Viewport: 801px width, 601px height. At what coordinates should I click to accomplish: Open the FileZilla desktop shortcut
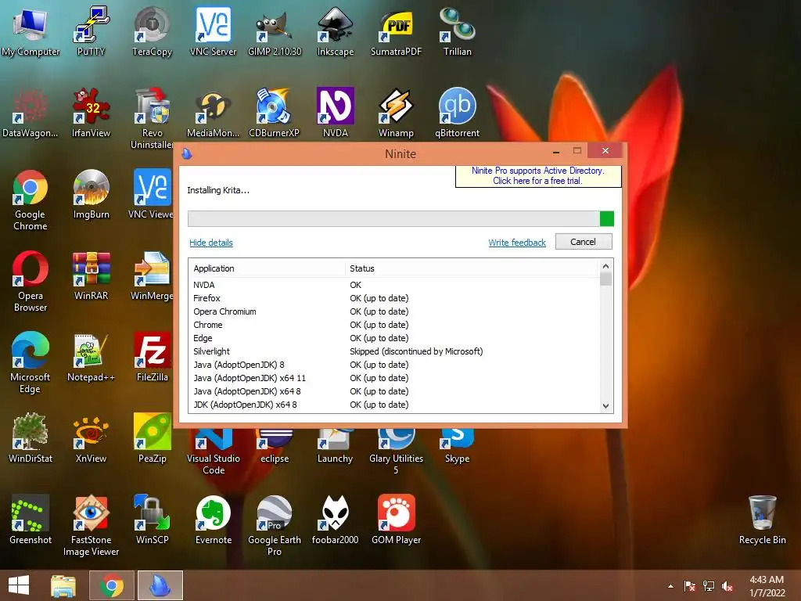153,357
